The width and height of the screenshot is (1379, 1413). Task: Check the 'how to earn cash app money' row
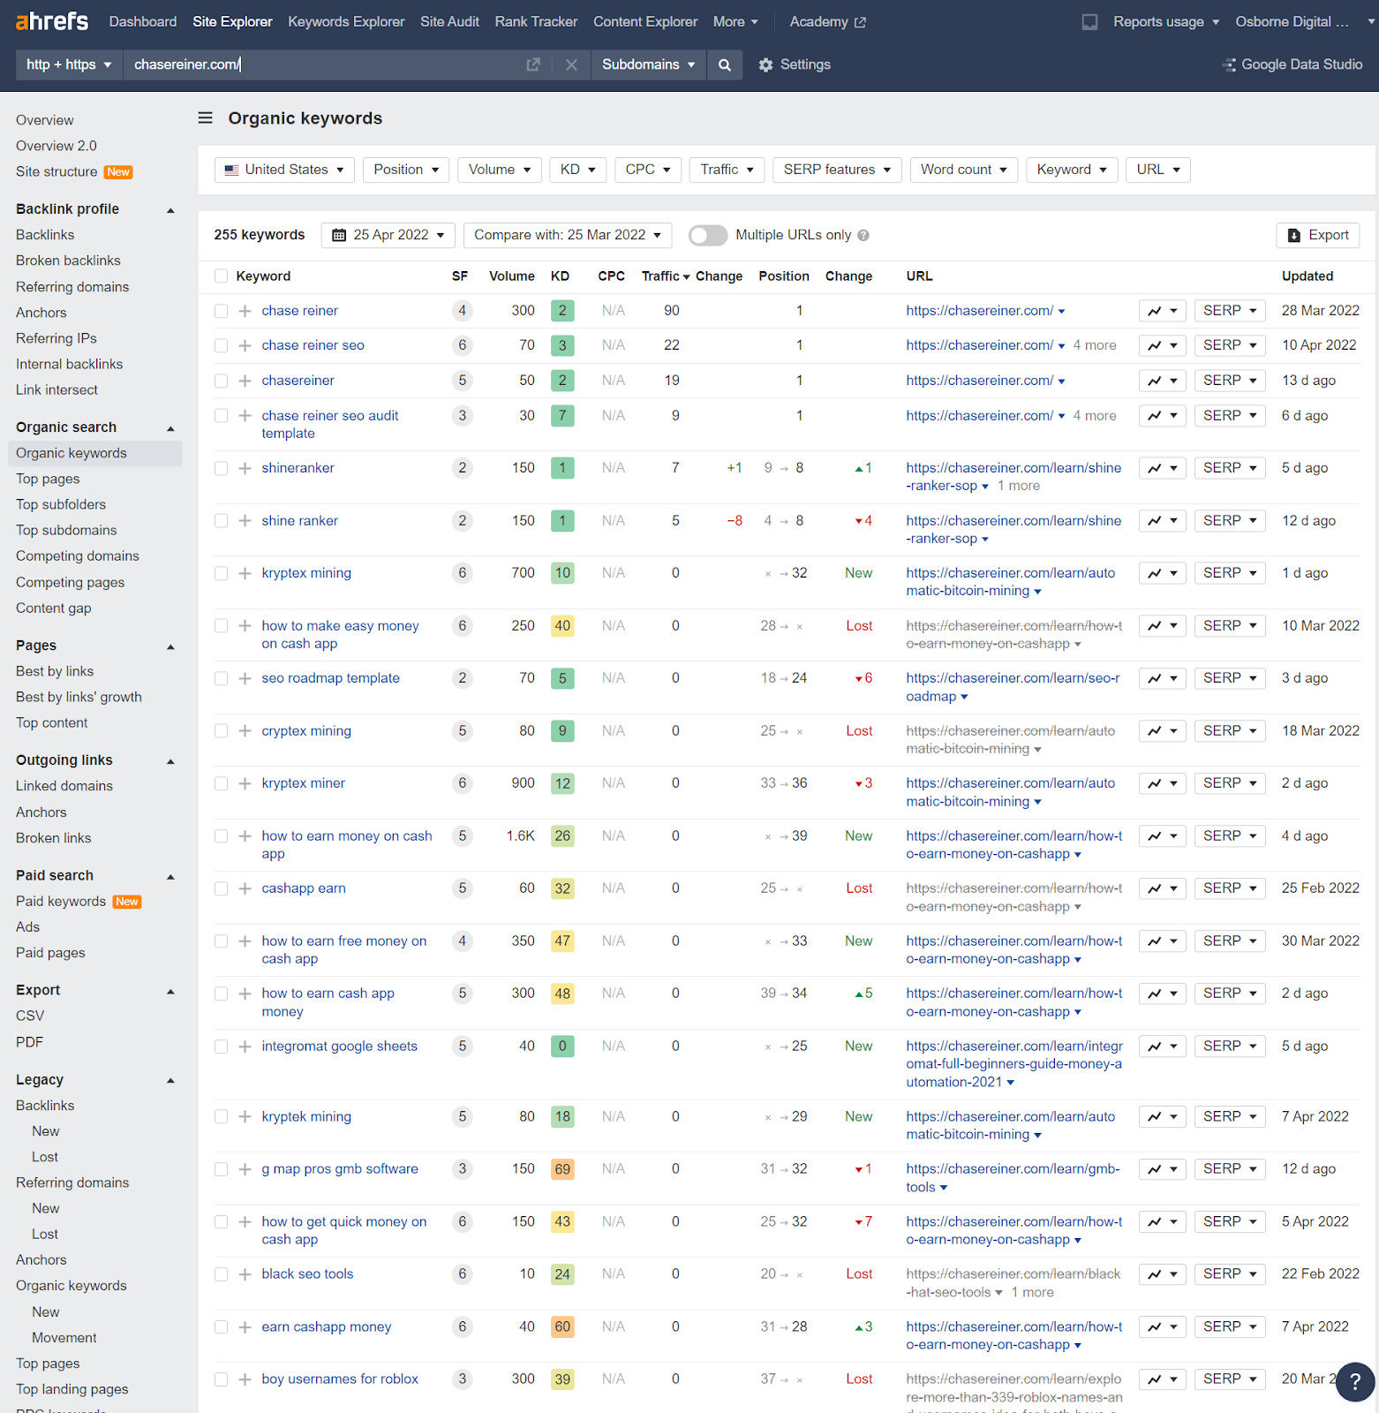coord(221,994)
